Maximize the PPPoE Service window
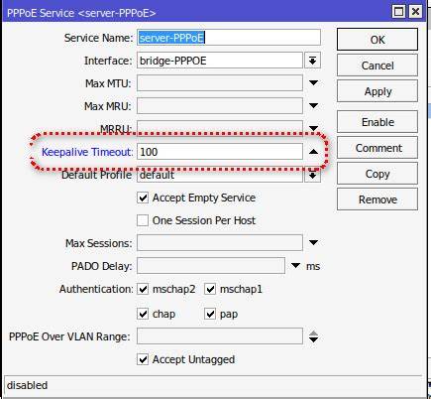The width and height of the screenshot is (431, 399). (399, 12)
